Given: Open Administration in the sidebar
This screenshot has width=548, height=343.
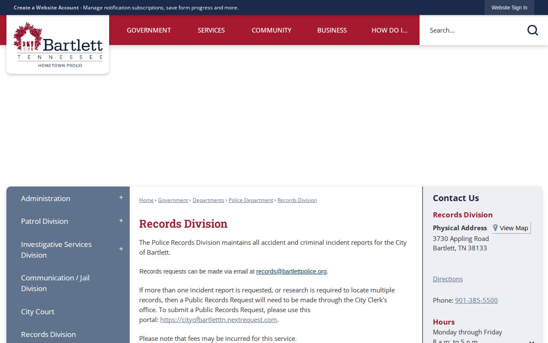Looking at the screenshot, I should (x=46, y=199).
